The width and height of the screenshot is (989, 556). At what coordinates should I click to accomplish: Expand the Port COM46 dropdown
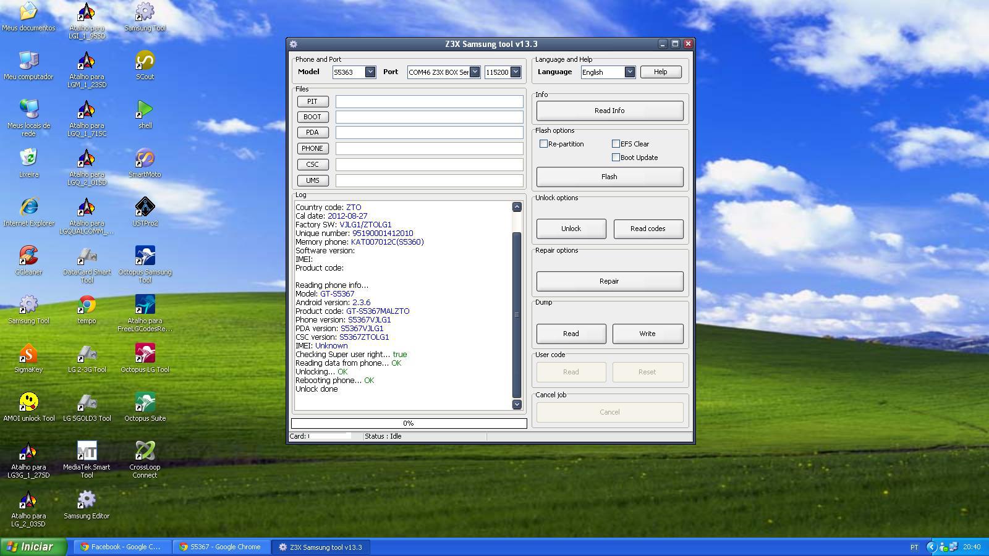[x=474, y=72]
